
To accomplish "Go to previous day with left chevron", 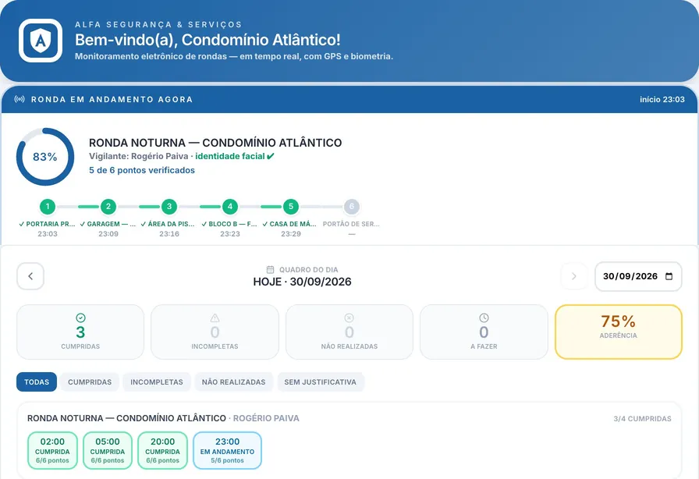I will [30, 276].
